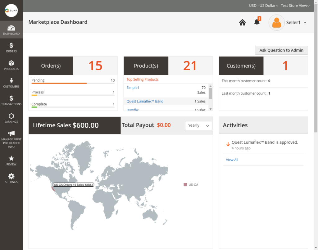The width and height of the screenshot is (318, 250).
Task: Open the Test Store View switcher
Action: (295, 6)
